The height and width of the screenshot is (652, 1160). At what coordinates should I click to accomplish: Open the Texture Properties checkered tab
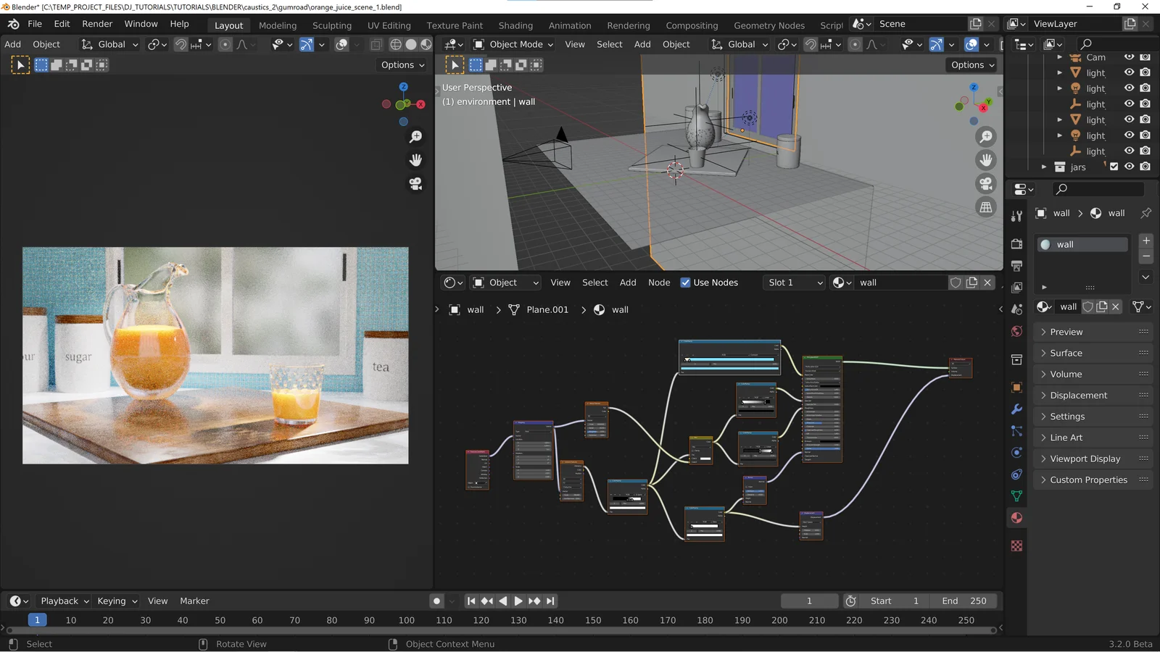[1016, 545]
